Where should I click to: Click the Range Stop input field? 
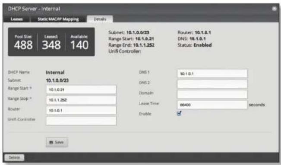[81, 100]
